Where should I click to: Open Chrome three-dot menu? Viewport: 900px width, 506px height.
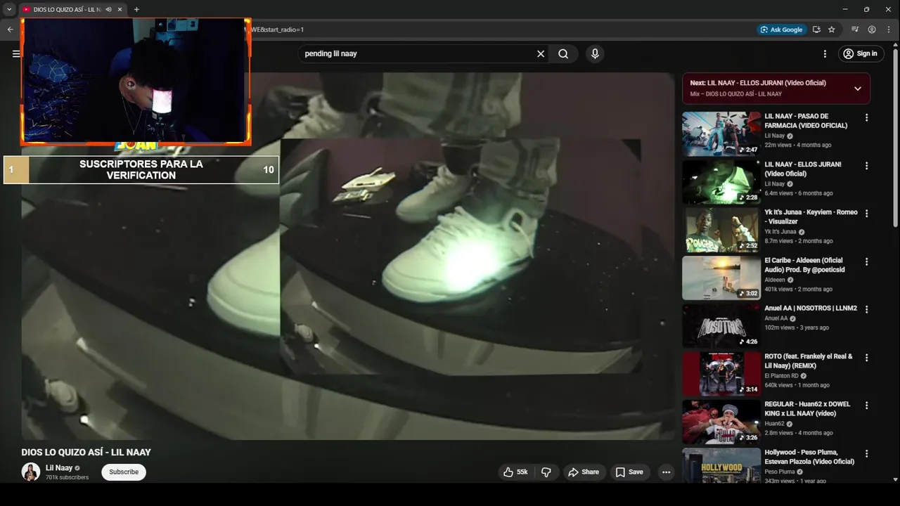[889, 30]
